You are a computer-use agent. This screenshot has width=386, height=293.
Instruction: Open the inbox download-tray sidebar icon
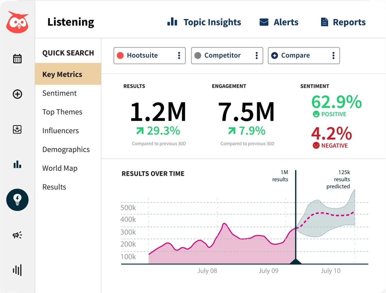click(17, 129)
